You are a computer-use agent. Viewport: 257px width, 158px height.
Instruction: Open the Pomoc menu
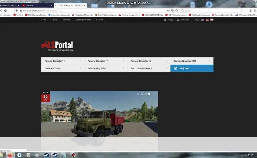point(35,1)
